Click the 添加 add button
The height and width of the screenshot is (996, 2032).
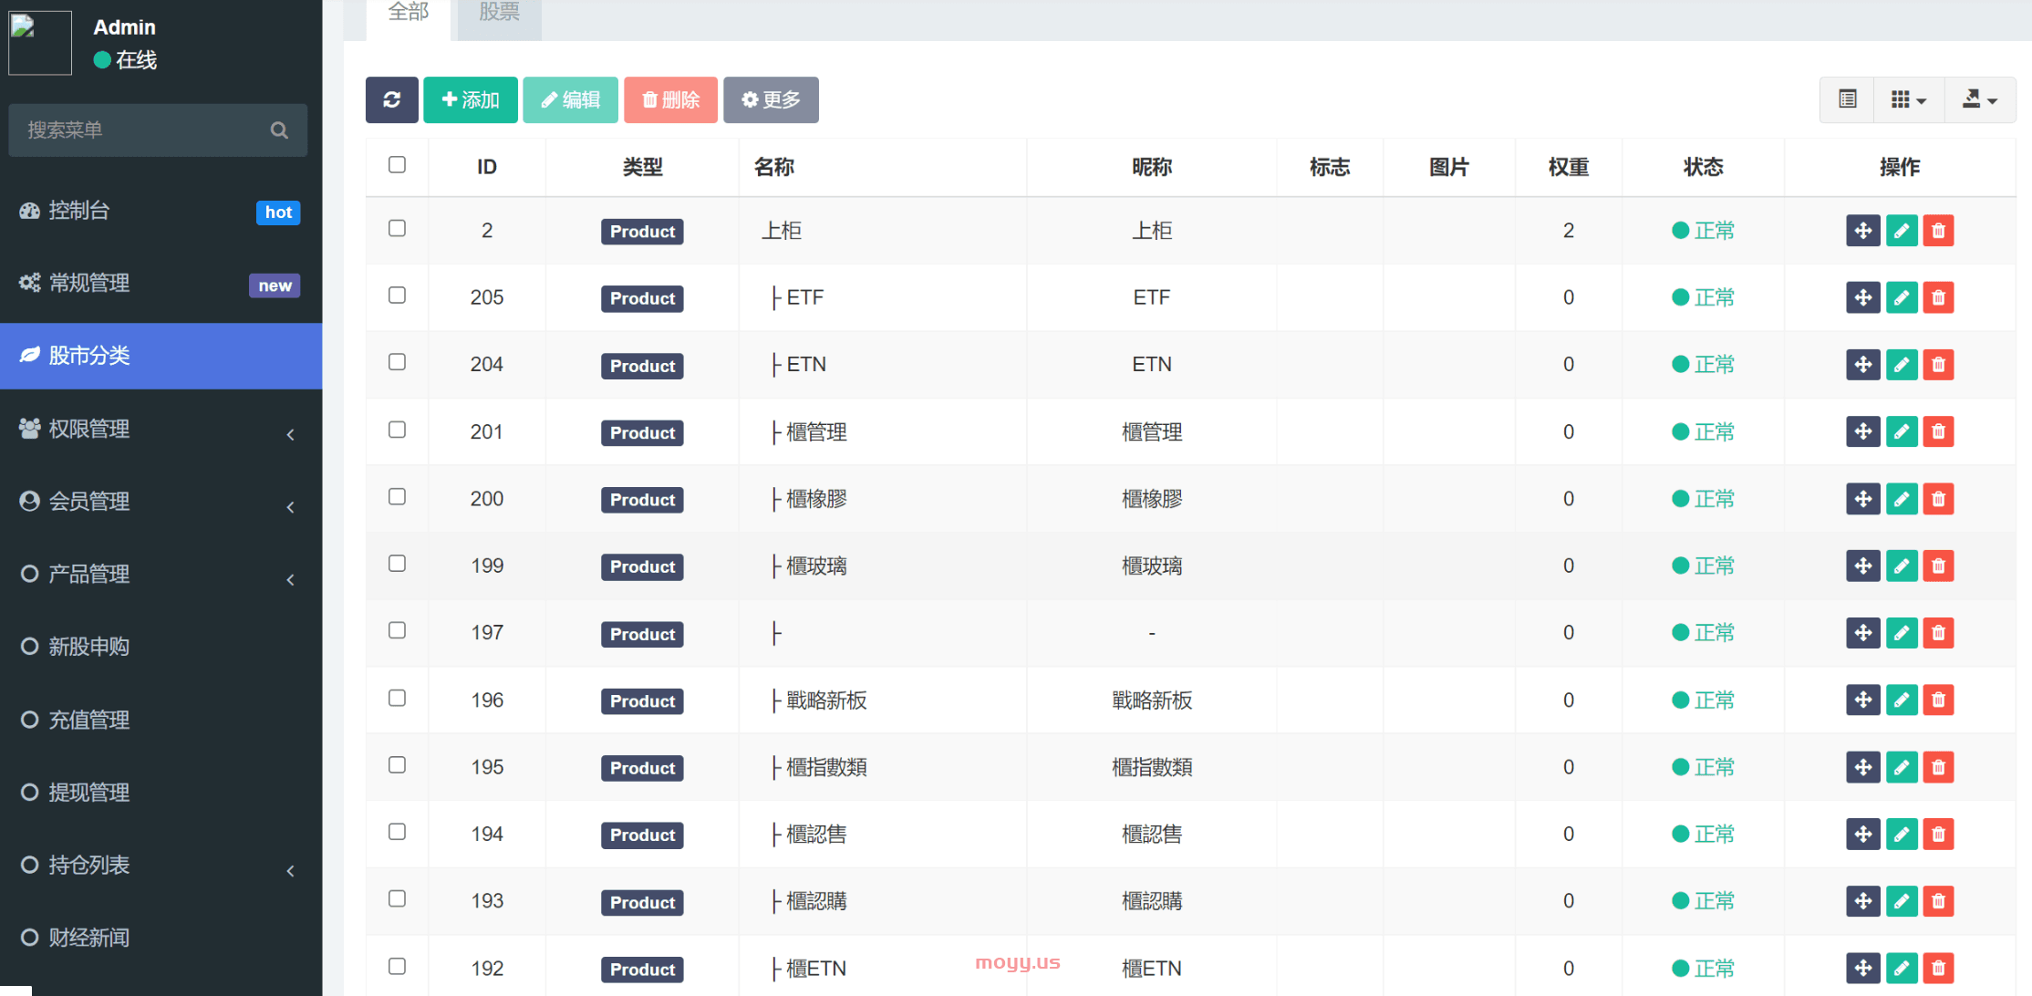(x=471, y=99)
